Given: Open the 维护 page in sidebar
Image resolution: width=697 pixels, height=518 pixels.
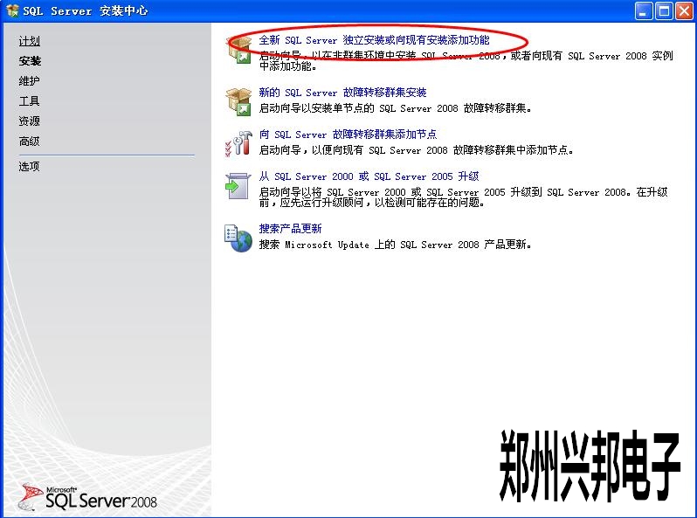Looking at the screenshot, I should pos(30,81).
